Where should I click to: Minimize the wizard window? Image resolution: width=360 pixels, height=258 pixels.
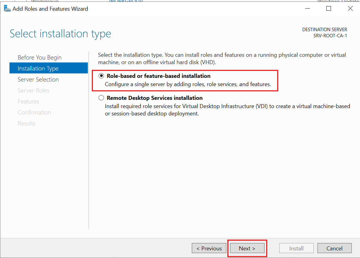pyautogui.click(x=307, y=9)
